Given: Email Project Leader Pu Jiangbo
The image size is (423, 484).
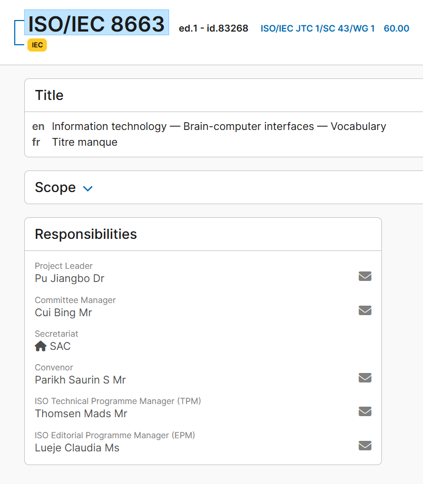Looking at the screenshot, I should (365, 276).
